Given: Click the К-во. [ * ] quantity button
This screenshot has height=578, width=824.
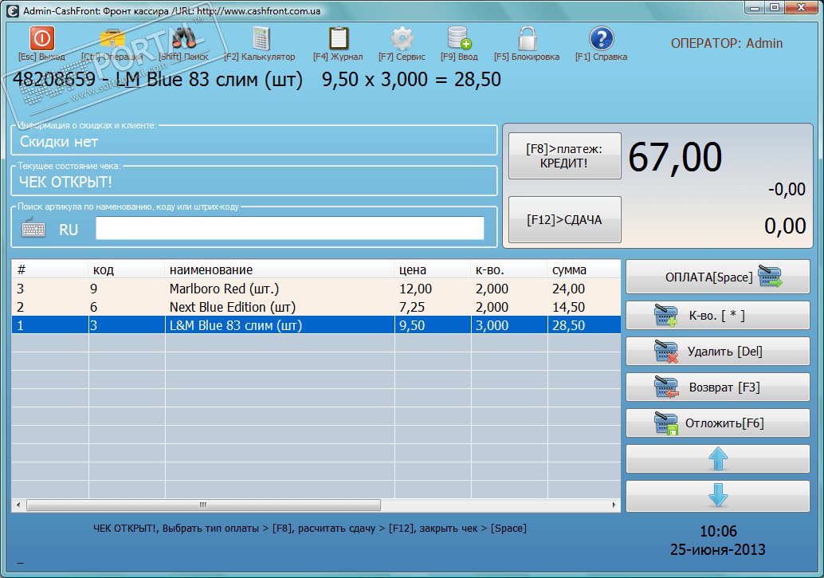Looking at the screenshot, I should pos(717,316).
